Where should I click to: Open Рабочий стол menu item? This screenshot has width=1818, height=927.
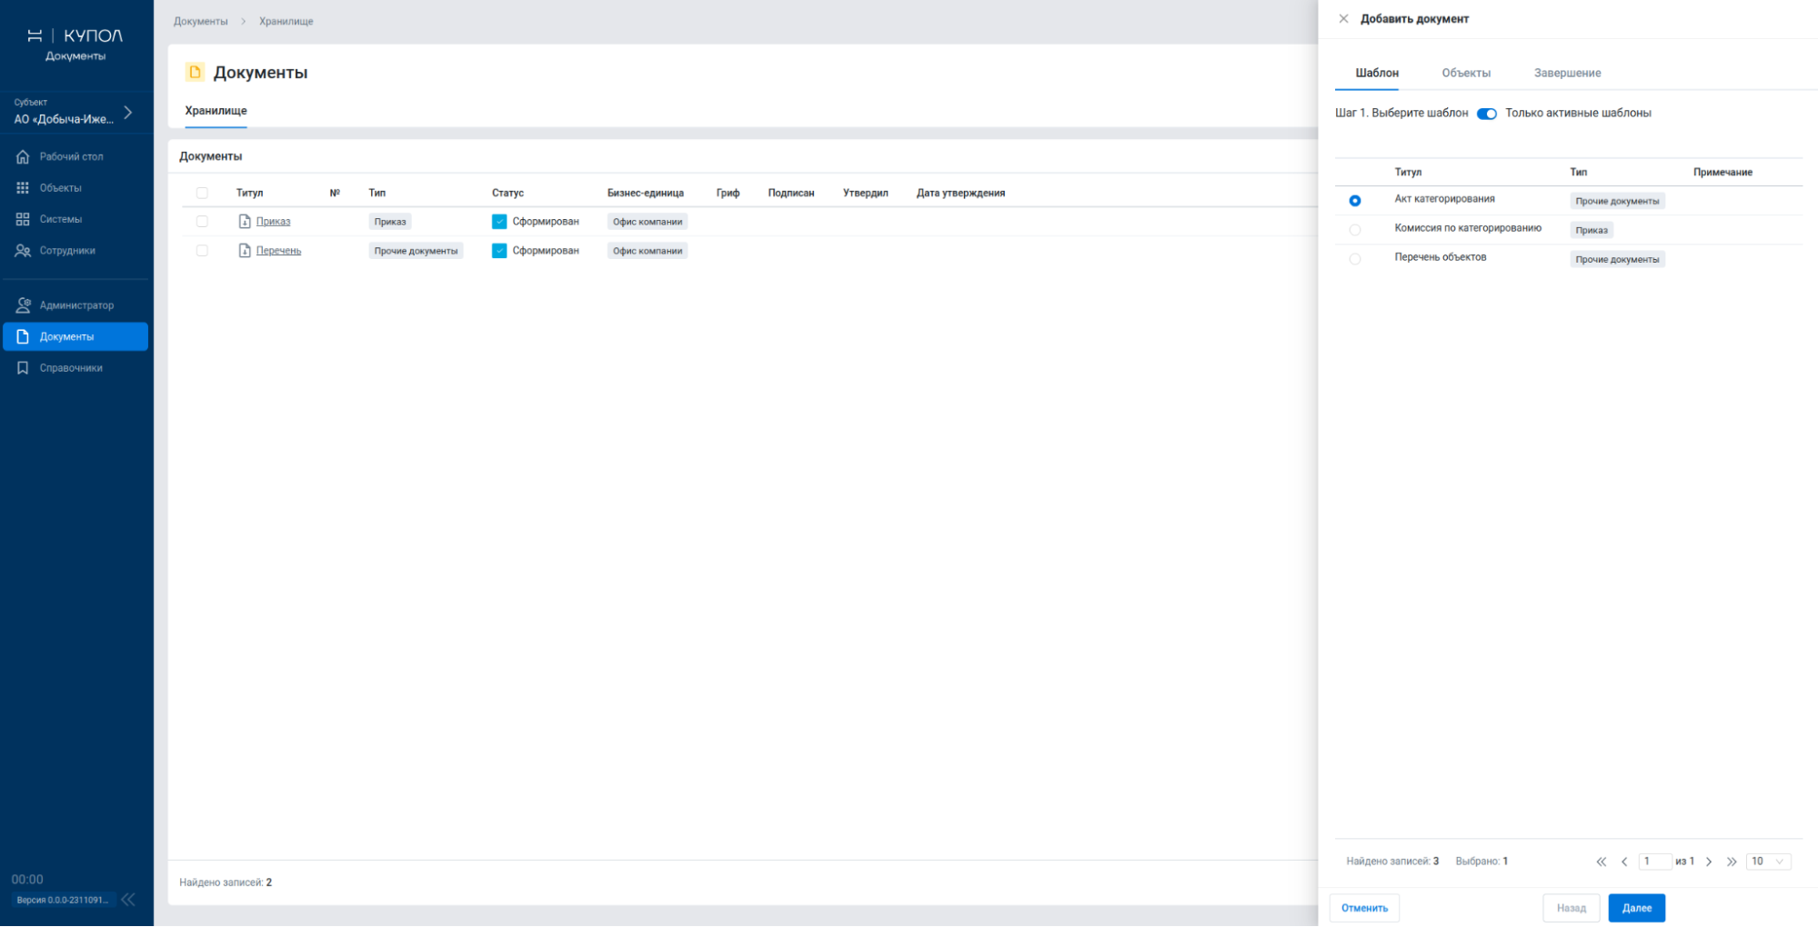(x=75, y=157)
